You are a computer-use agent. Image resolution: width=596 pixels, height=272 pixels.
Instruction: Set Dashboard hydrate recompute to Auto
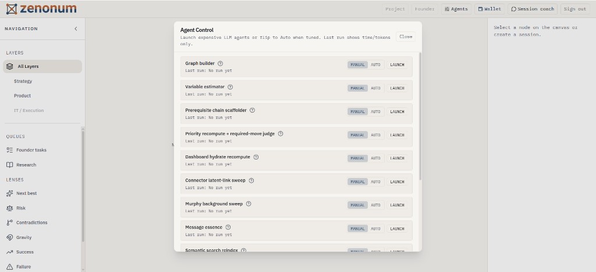point(375,158)
